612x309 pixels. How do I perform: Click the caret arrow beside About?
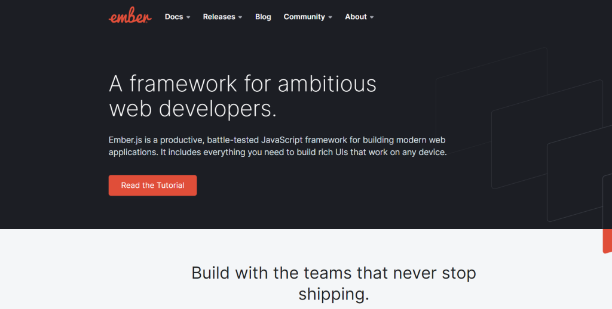(x=372, y=17)
